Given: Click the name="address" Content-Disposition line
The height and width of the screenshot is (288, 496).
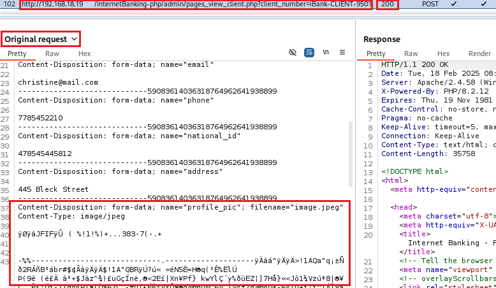Looking at the screenshot, I should [x=120, y=171].
